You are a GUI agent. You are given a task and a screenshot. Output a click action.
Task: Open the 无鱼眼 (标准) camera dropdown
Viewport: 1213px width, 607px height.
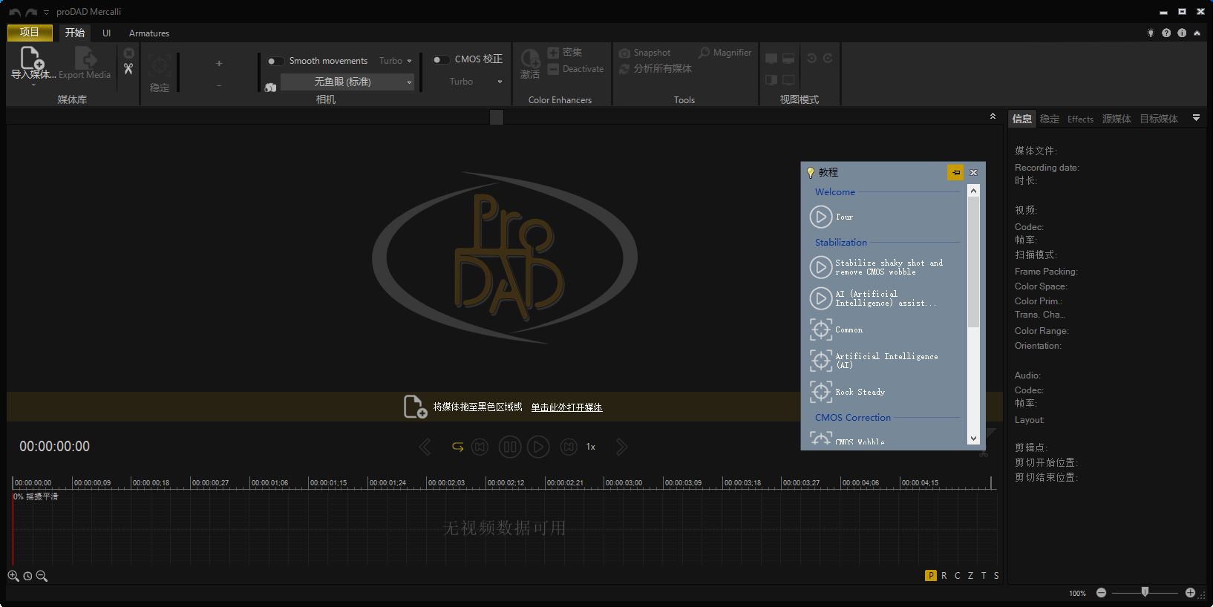click(347, 82)
